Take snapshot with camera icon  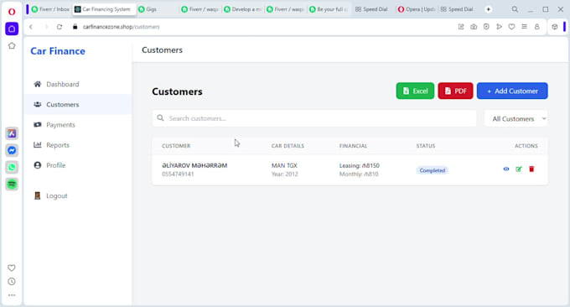click(474, 27)
